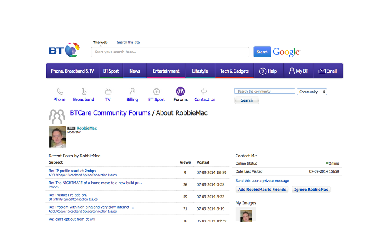388x242 pixels.
Task: Click RobbieMac's profile avatar photo
Action: 57,137
